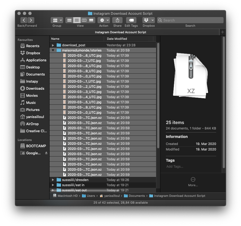The width and height of the screenshot is (241, 226).
Task: Click the file list vertical scrollbar
Action: click(158, 95)
